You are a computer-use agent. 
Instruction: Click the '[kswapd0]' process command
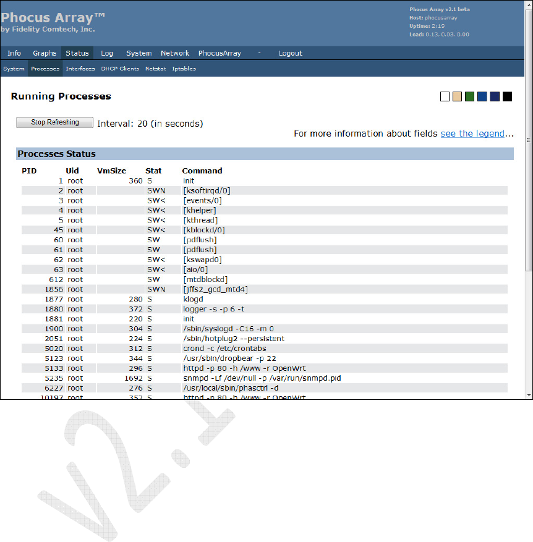[x=202, y=260]
